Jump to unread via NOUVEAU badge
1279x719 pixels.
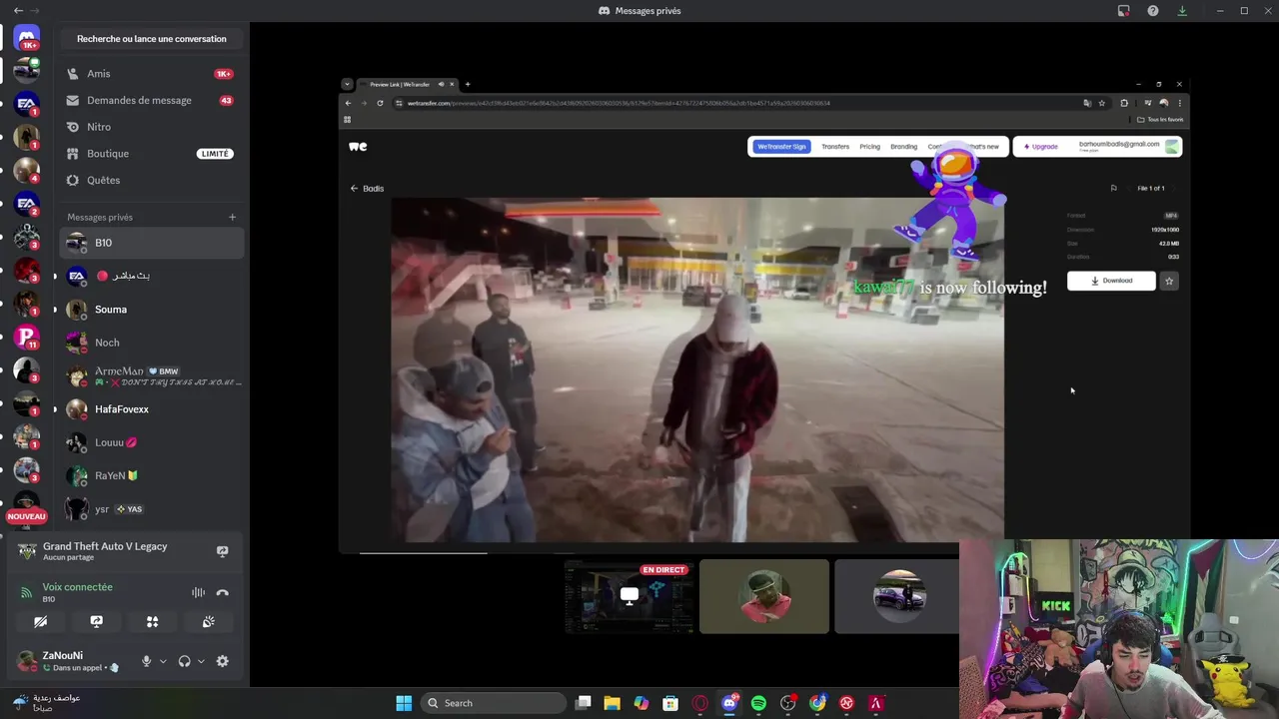tap(27, 516)
